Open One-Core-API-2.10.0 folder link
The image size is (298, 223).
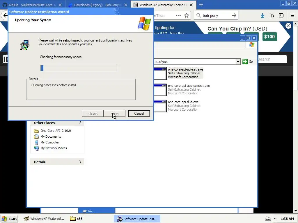tap(56, 131)
